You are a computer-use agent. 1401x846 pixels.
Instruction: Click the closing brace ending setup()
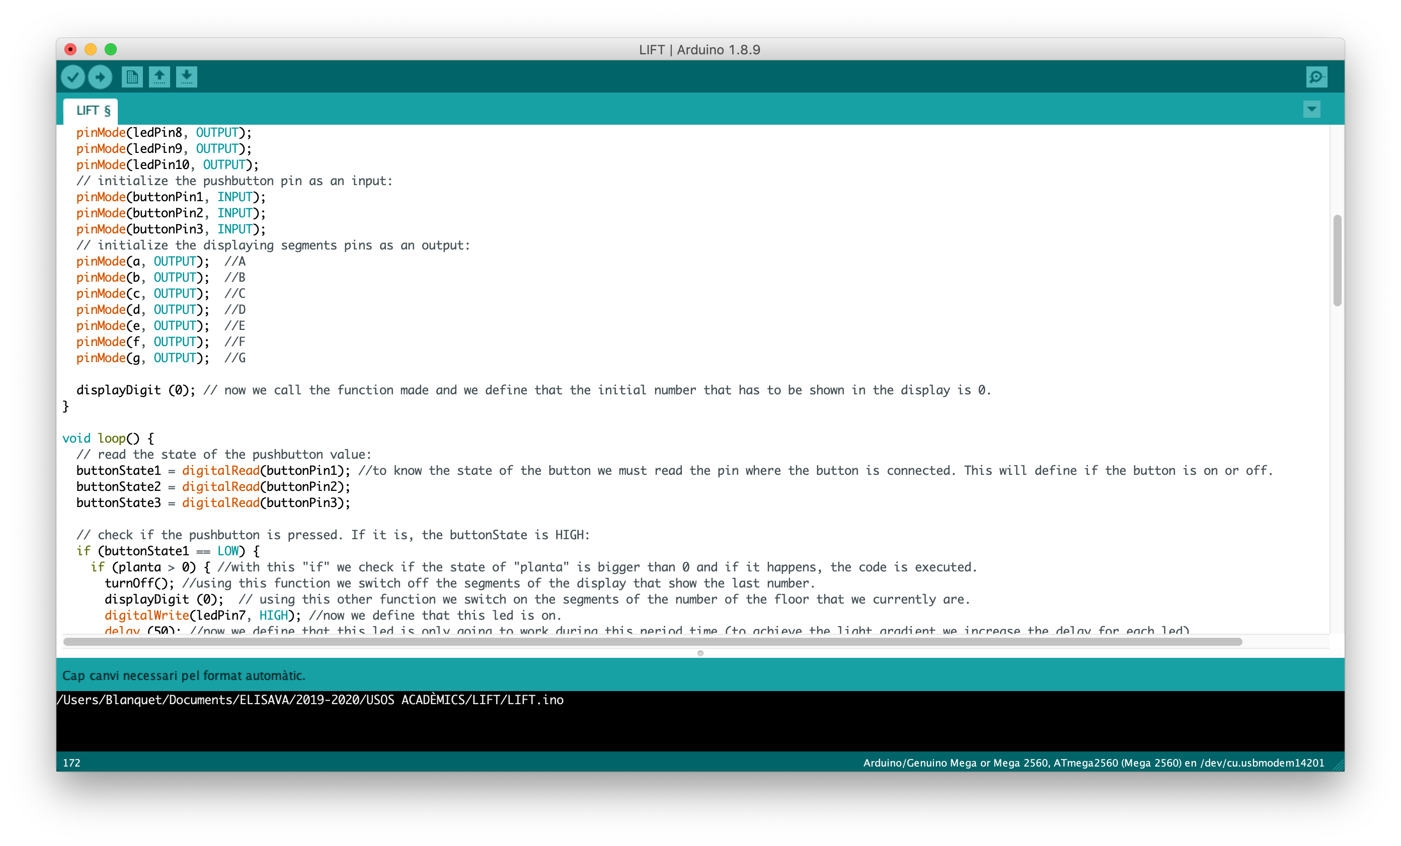tap(65, 406)
